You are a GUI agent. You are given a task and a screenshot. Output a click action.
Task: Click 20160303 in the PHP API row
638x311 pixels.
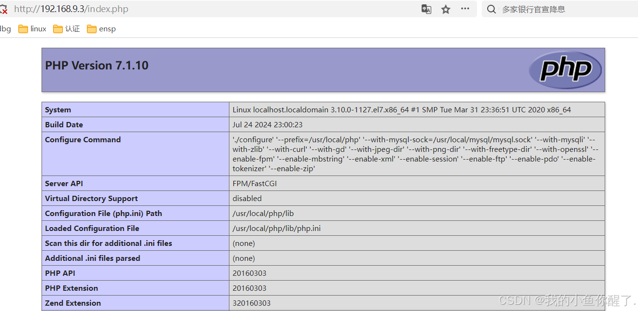coord(249,273)
